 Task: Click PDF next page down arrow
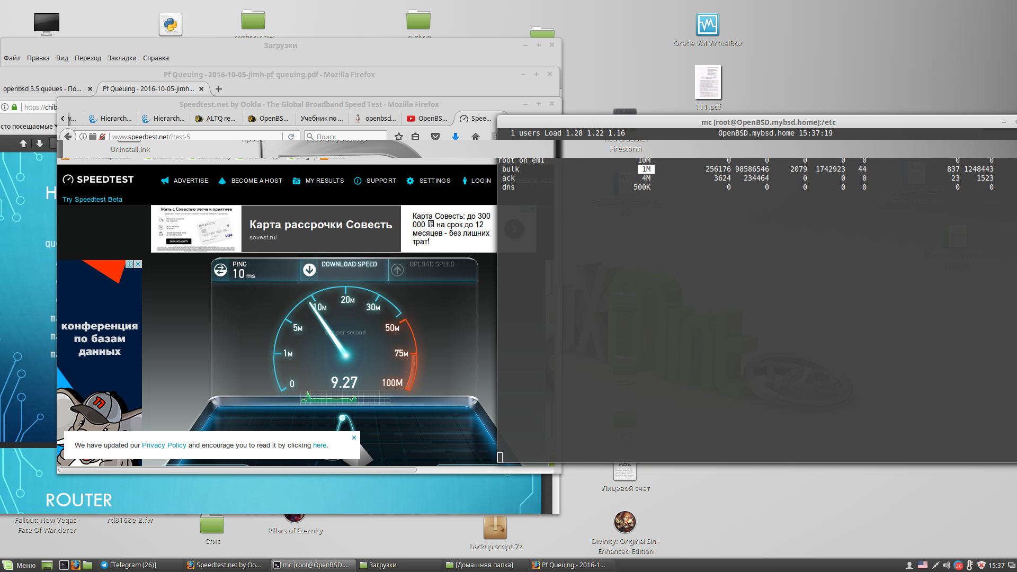(x=39, y=144)
